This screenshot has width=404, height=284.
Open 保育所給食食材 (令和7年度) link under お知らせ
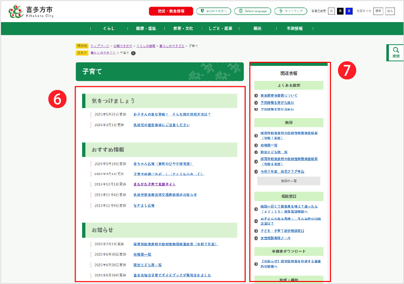point(175,244)
